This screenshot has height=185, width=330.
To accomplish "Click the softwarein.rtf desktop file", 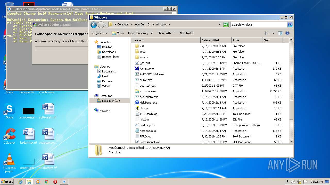I will (48, 111).
